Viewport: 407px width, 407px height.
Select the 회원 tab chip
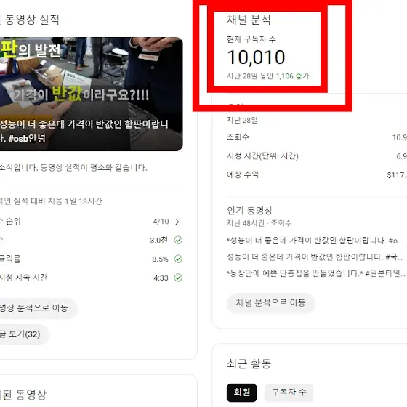[241, 392]
